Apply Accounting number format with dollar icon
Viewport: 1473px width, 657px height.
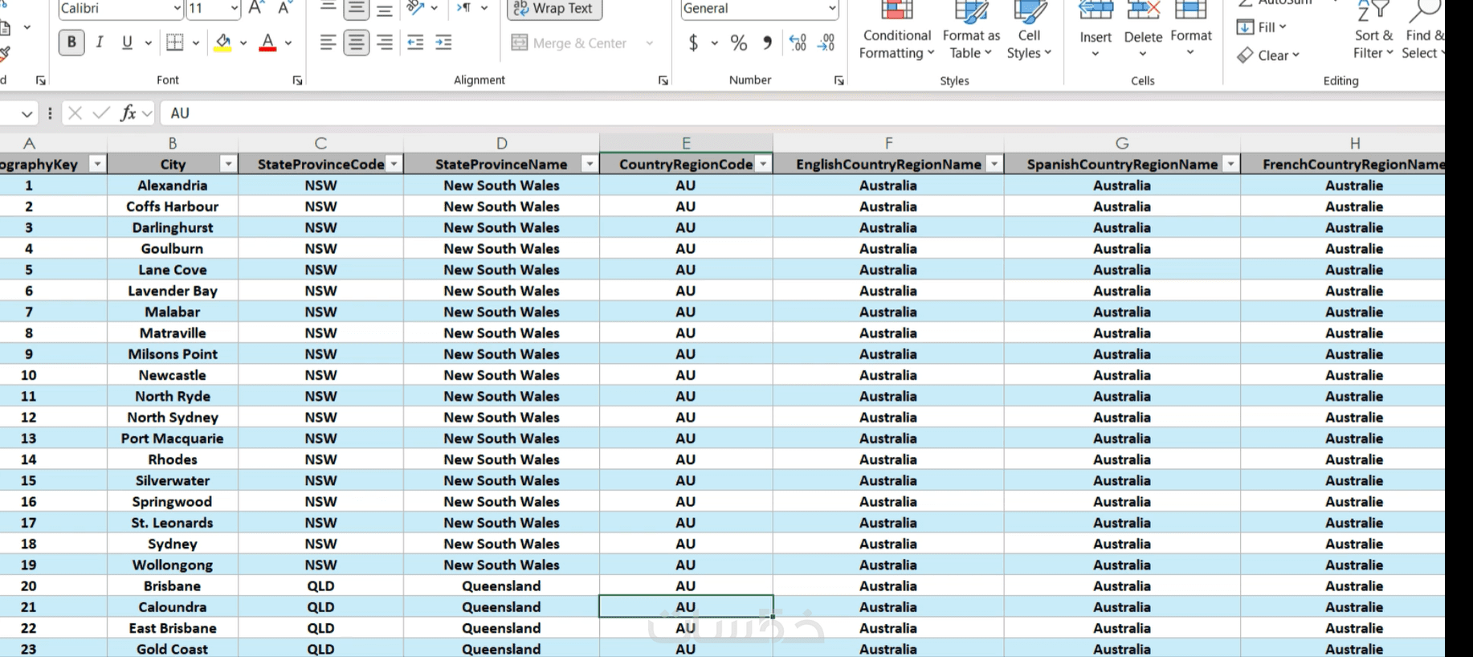click(693, 43)
